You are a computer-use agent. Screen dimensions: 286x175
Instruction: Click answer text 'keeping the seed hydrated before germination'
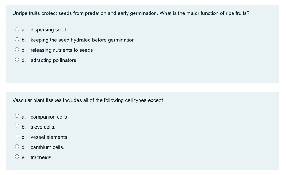tap(82, 40)
